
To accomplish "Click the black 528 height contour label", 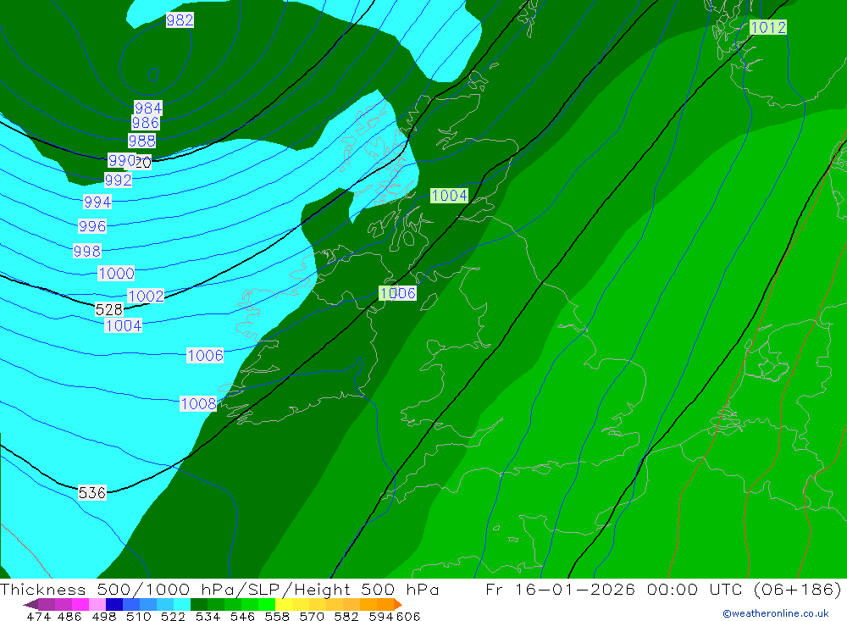I will [109, 309].
